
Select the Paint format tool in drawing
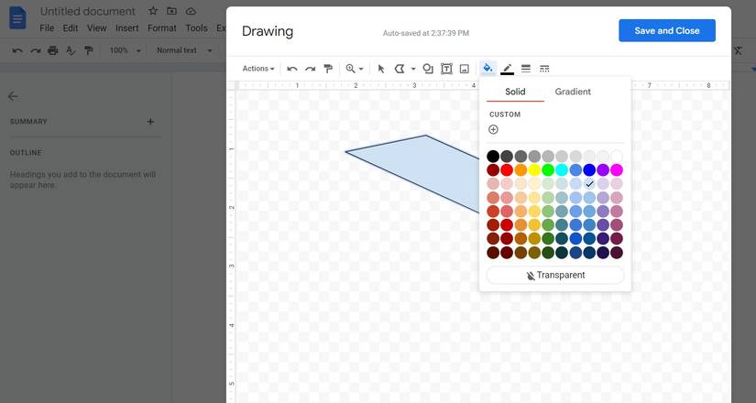pyautogui.click(x=328, y=69)
